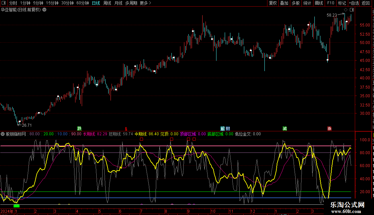Open dropdown next to 华亚智能 title

(x=44, y=10)
